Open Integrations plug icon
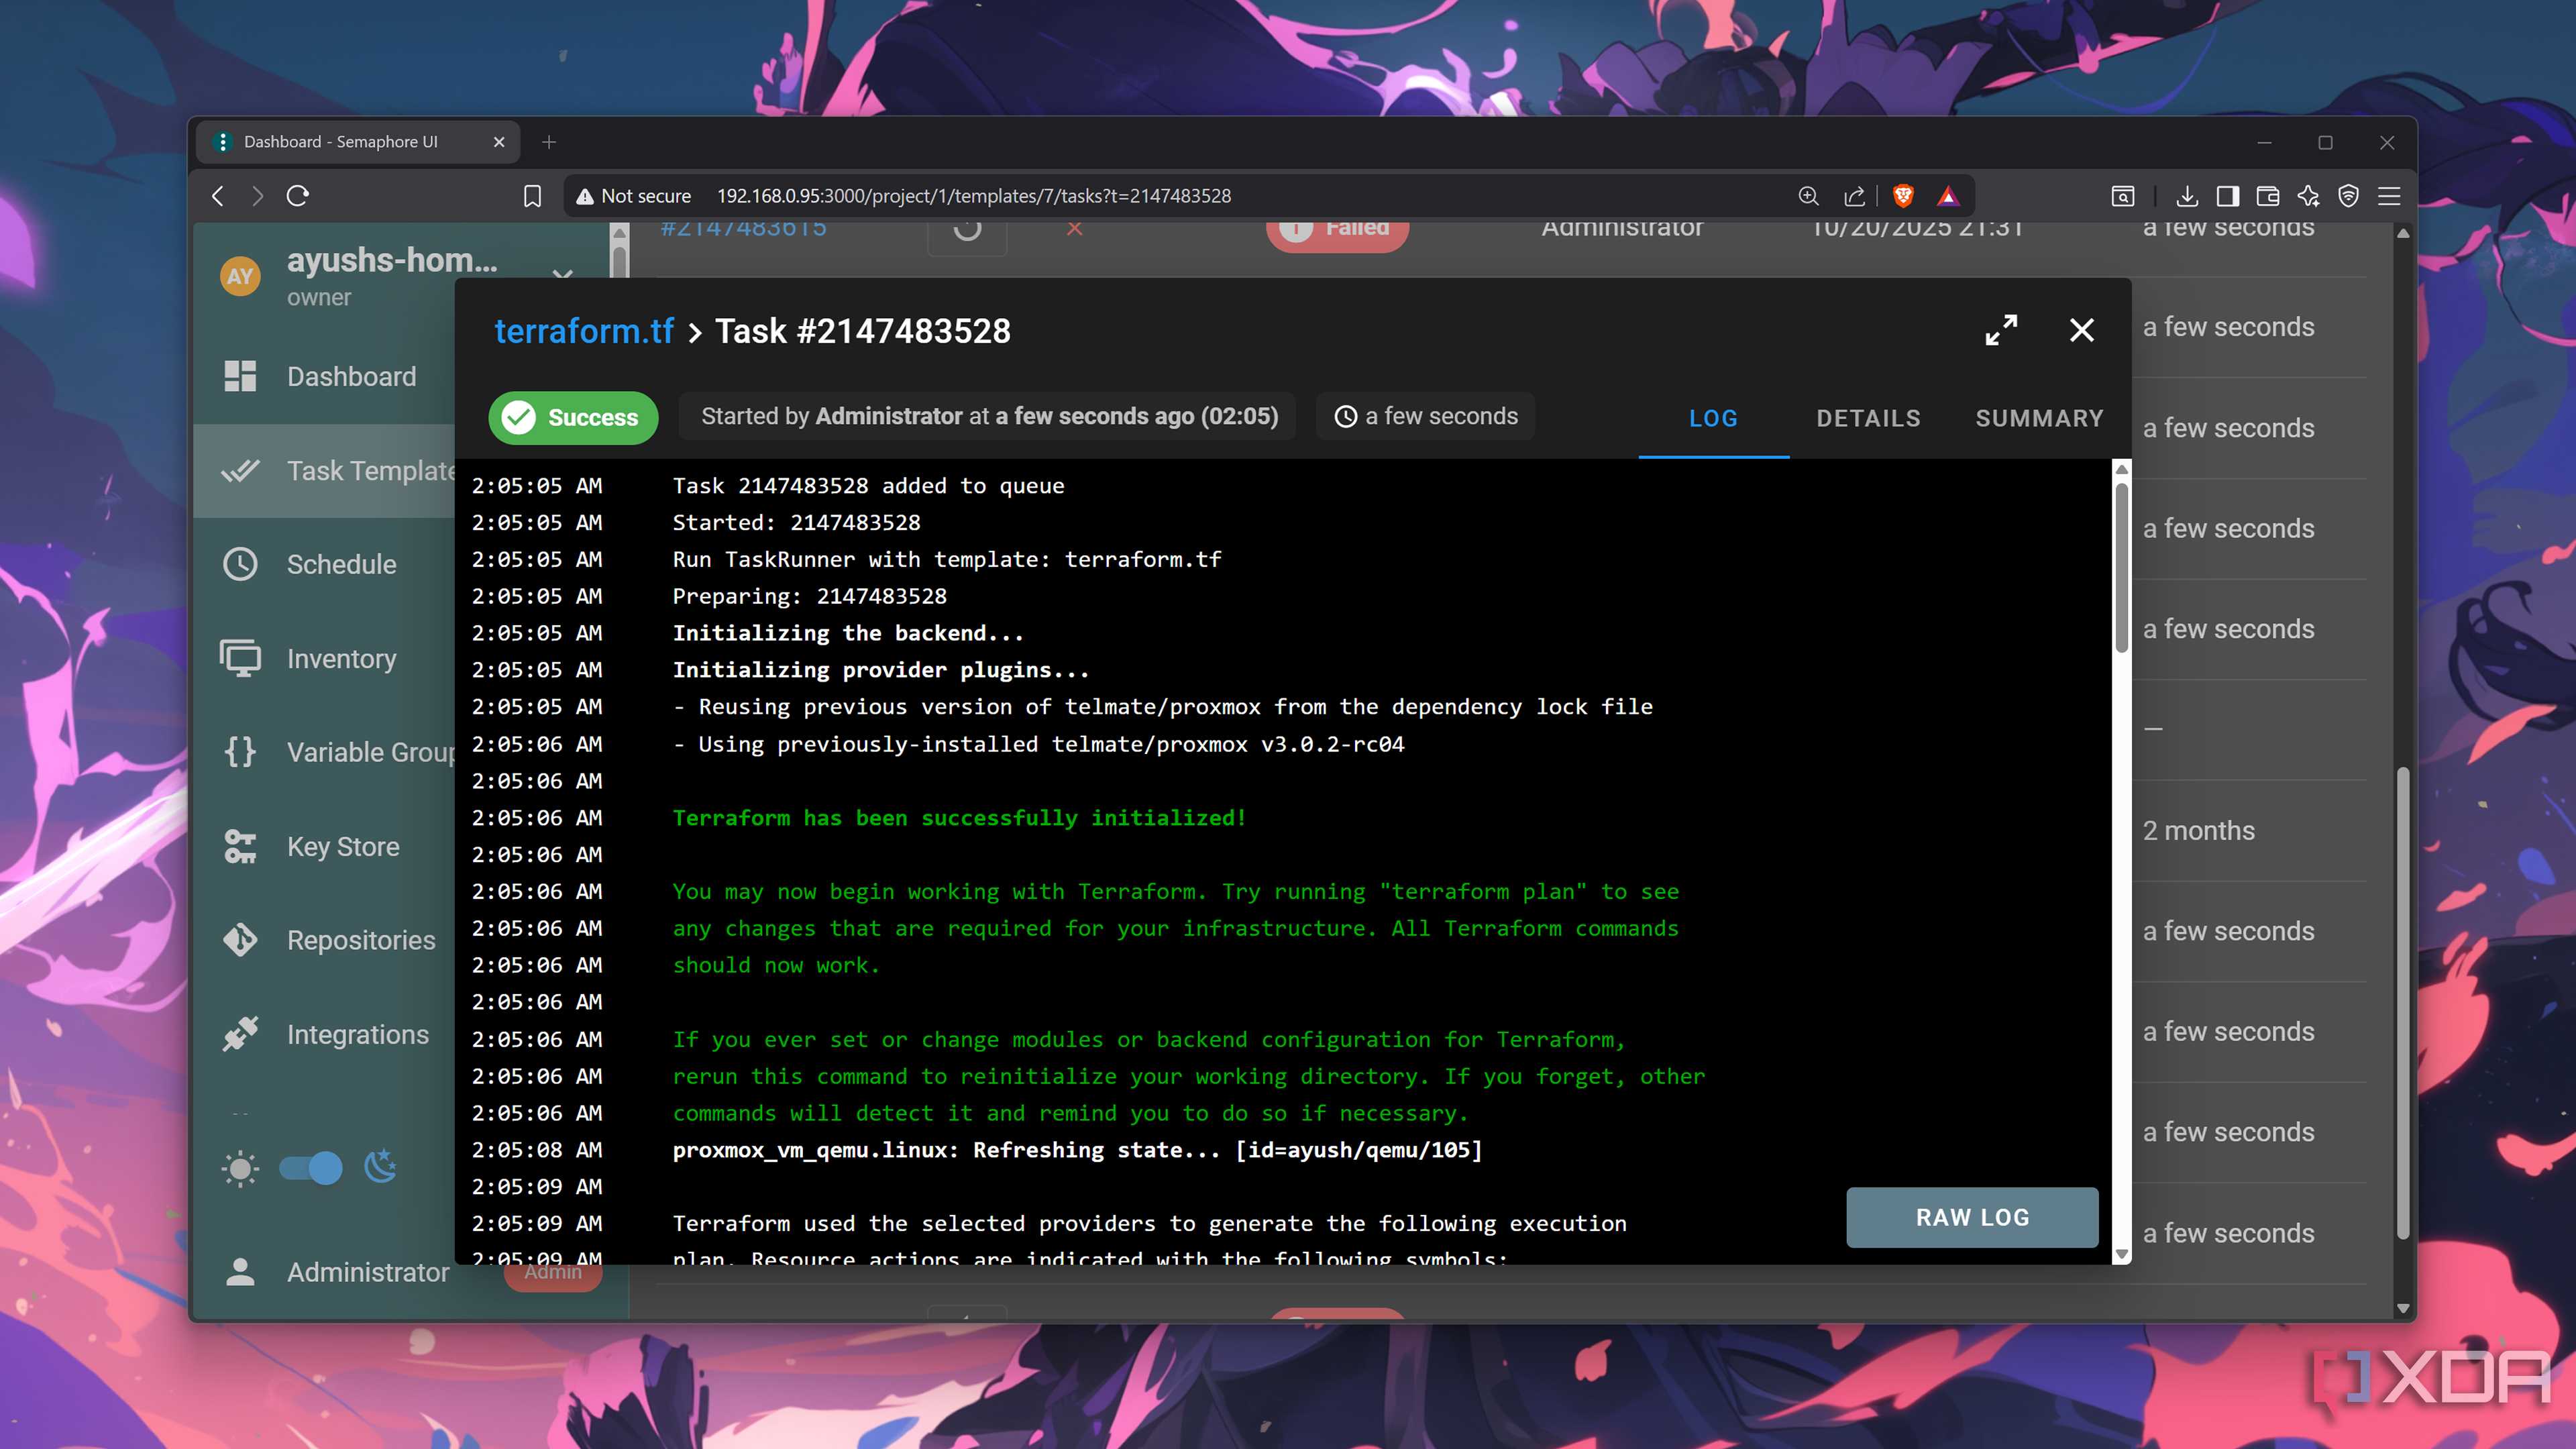This screenshot has width=2576, height=1449. 240,1034
